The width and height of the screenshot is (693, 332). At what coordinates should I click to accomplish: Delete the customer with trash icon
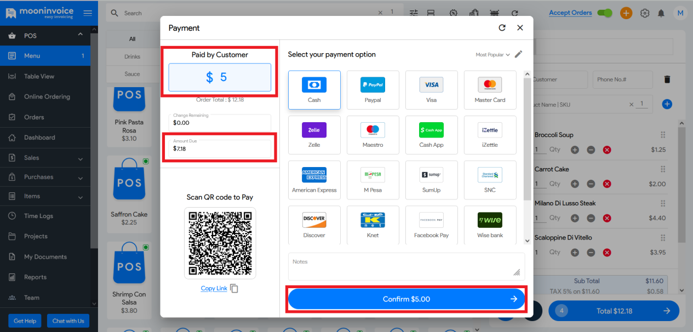(667, 79)
